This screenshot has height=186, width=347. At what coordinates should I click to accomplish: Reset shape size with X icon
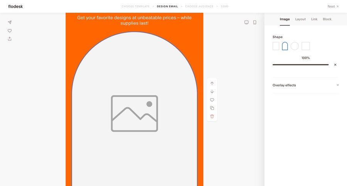(335, 65)
